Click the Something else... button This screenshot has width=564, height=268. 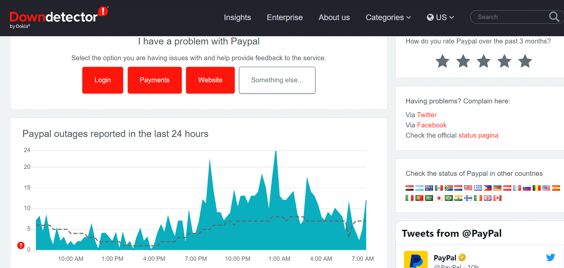tap(277, 80)
